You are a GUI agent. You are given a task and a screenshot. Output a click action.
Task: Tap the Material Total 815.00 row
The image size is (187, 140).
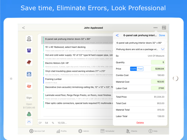[140, 110]
